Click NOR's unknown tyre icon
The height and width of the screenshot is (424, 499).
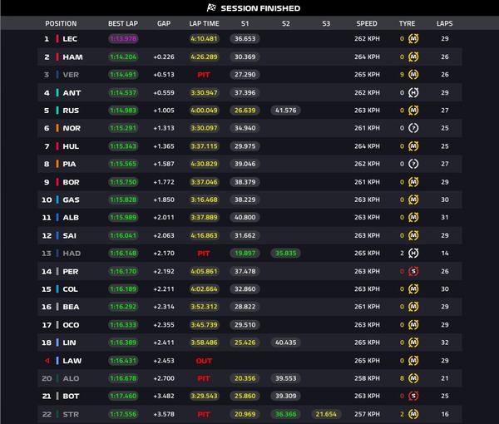413,128
